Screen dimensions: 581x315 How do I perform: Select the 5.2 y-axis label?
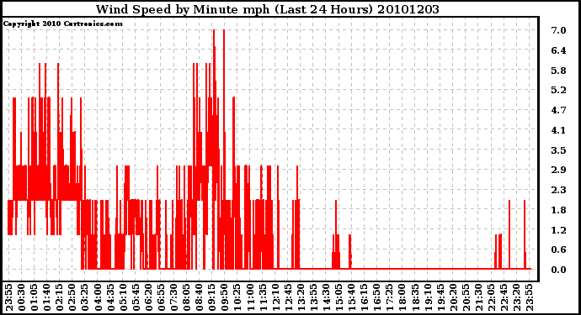pos(558,90)
